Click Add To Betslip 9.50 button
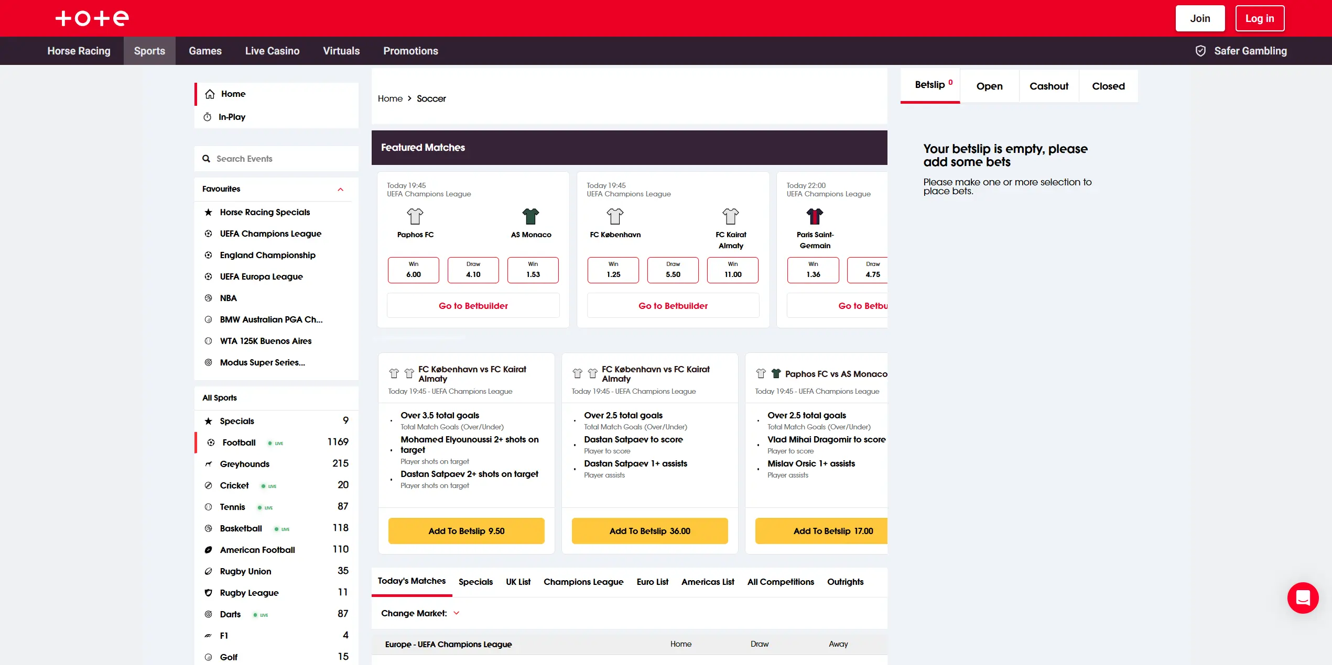 tap(466, 531)
